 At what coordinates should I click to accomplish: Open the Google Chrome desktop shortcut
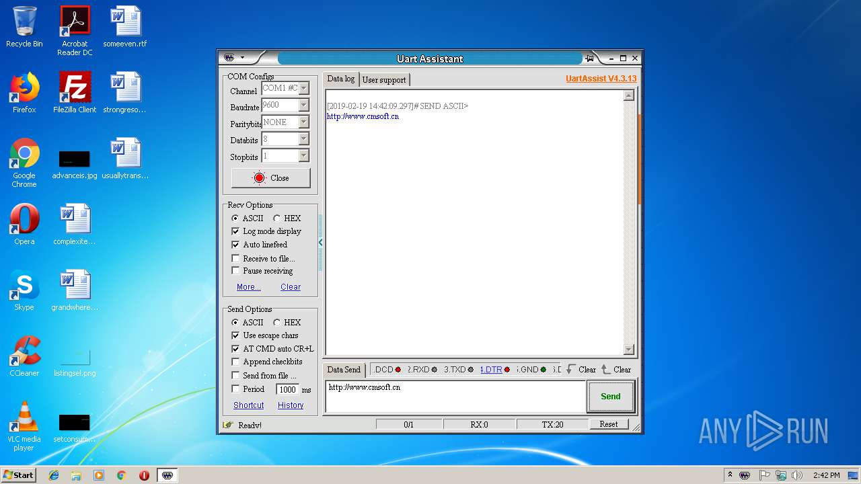coord(24,163)
